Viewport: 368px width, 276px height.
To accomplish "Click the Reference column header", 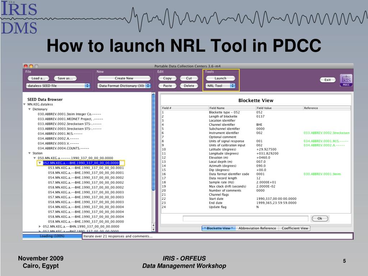I will click(327, 108).
